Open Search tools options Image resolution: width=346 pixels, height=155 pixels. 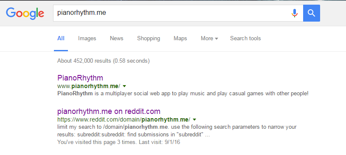tap(245, 38)
